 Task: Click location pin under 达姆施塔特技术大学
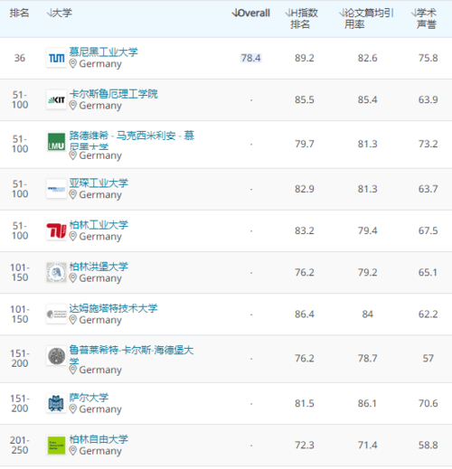tap(72, 320)
